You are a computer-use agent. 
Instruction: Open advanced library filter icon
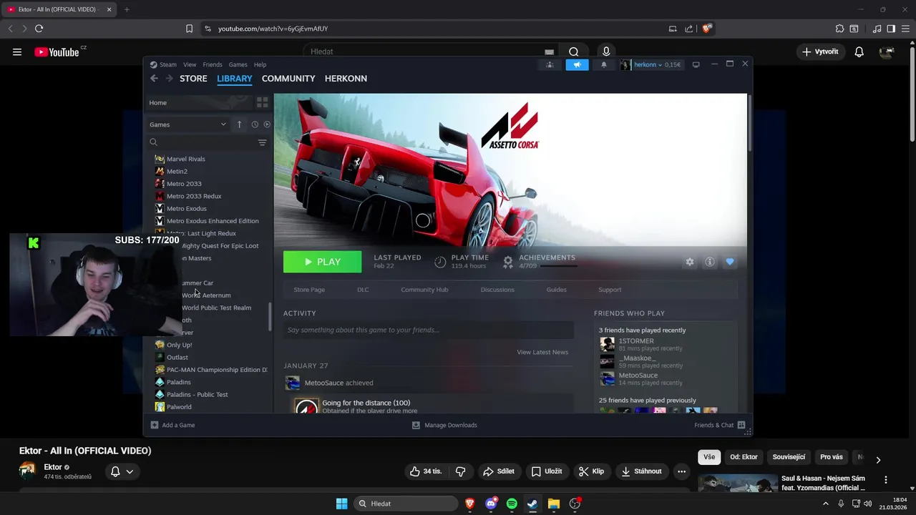tap(262, 142)
